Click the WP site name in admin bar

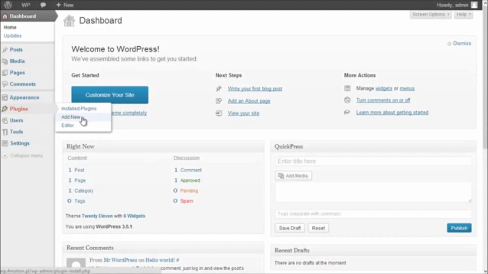[26, 5]
